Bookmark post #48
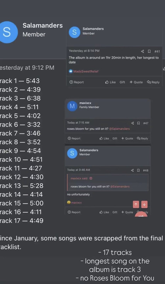Image resolution: width=165 pixels, height=284 pixels. [138, 170]
